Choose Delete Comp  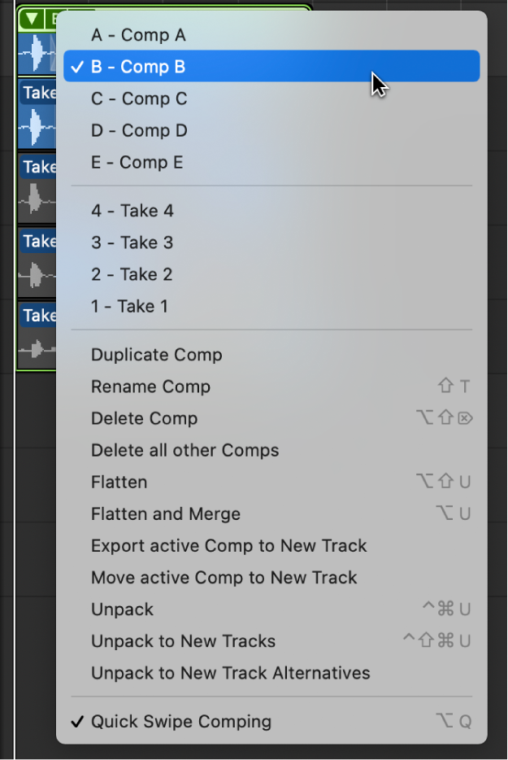pos(144,418)
